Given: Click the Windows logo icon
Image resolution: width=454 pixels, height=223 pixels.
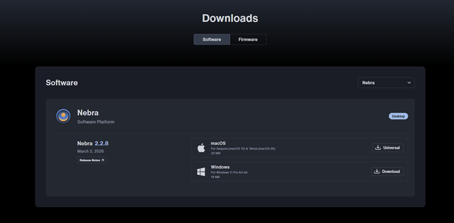Looking at the screenshot, I should pos(201,172).
